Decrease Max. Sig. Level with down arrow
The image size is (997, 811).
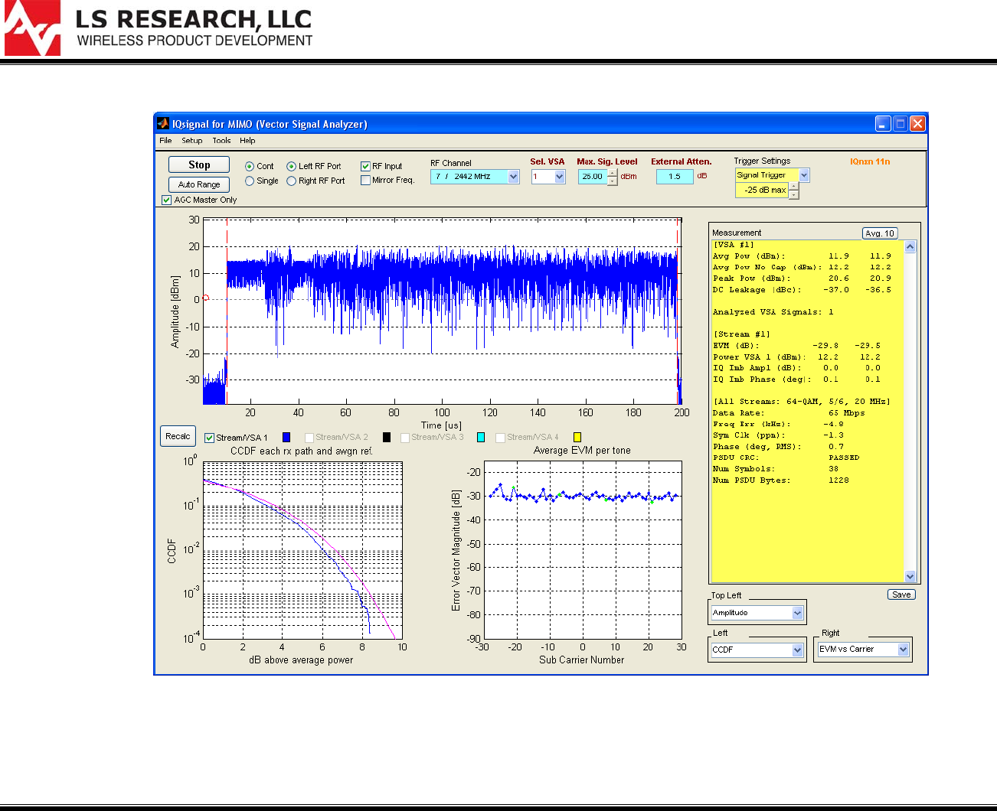613,181
